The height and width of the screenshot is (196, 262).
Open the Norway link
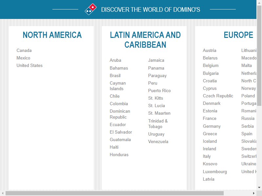click(249, 88)
